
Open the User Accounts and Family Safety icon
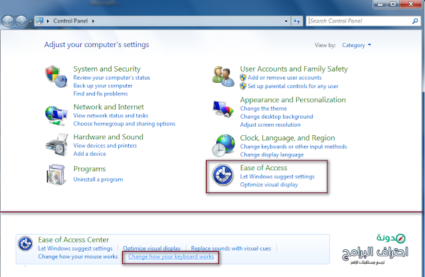coord(223,76)
